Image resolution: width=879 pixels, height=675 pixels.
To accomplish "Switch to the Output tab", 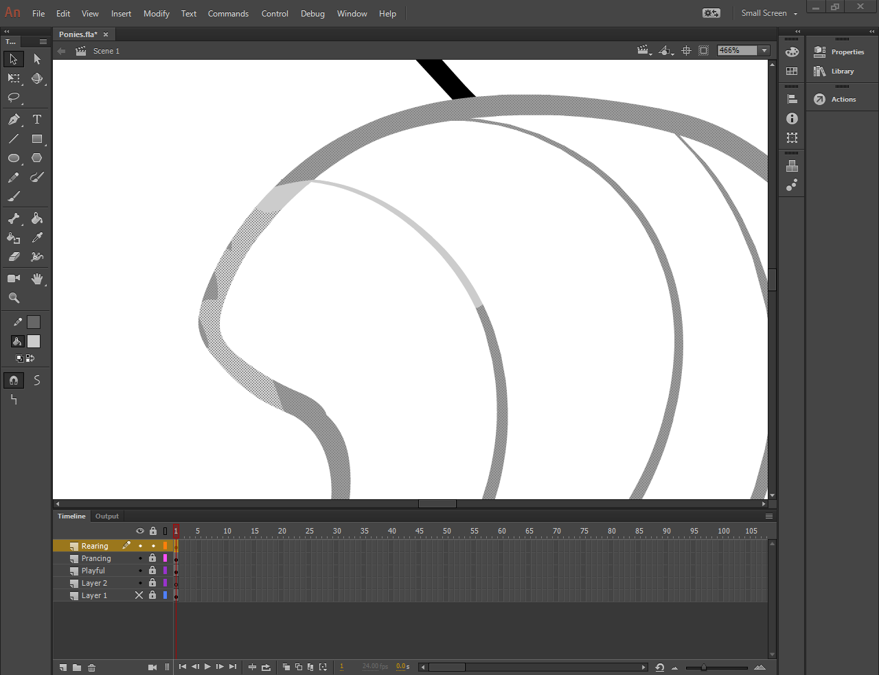I will (107, 516).
